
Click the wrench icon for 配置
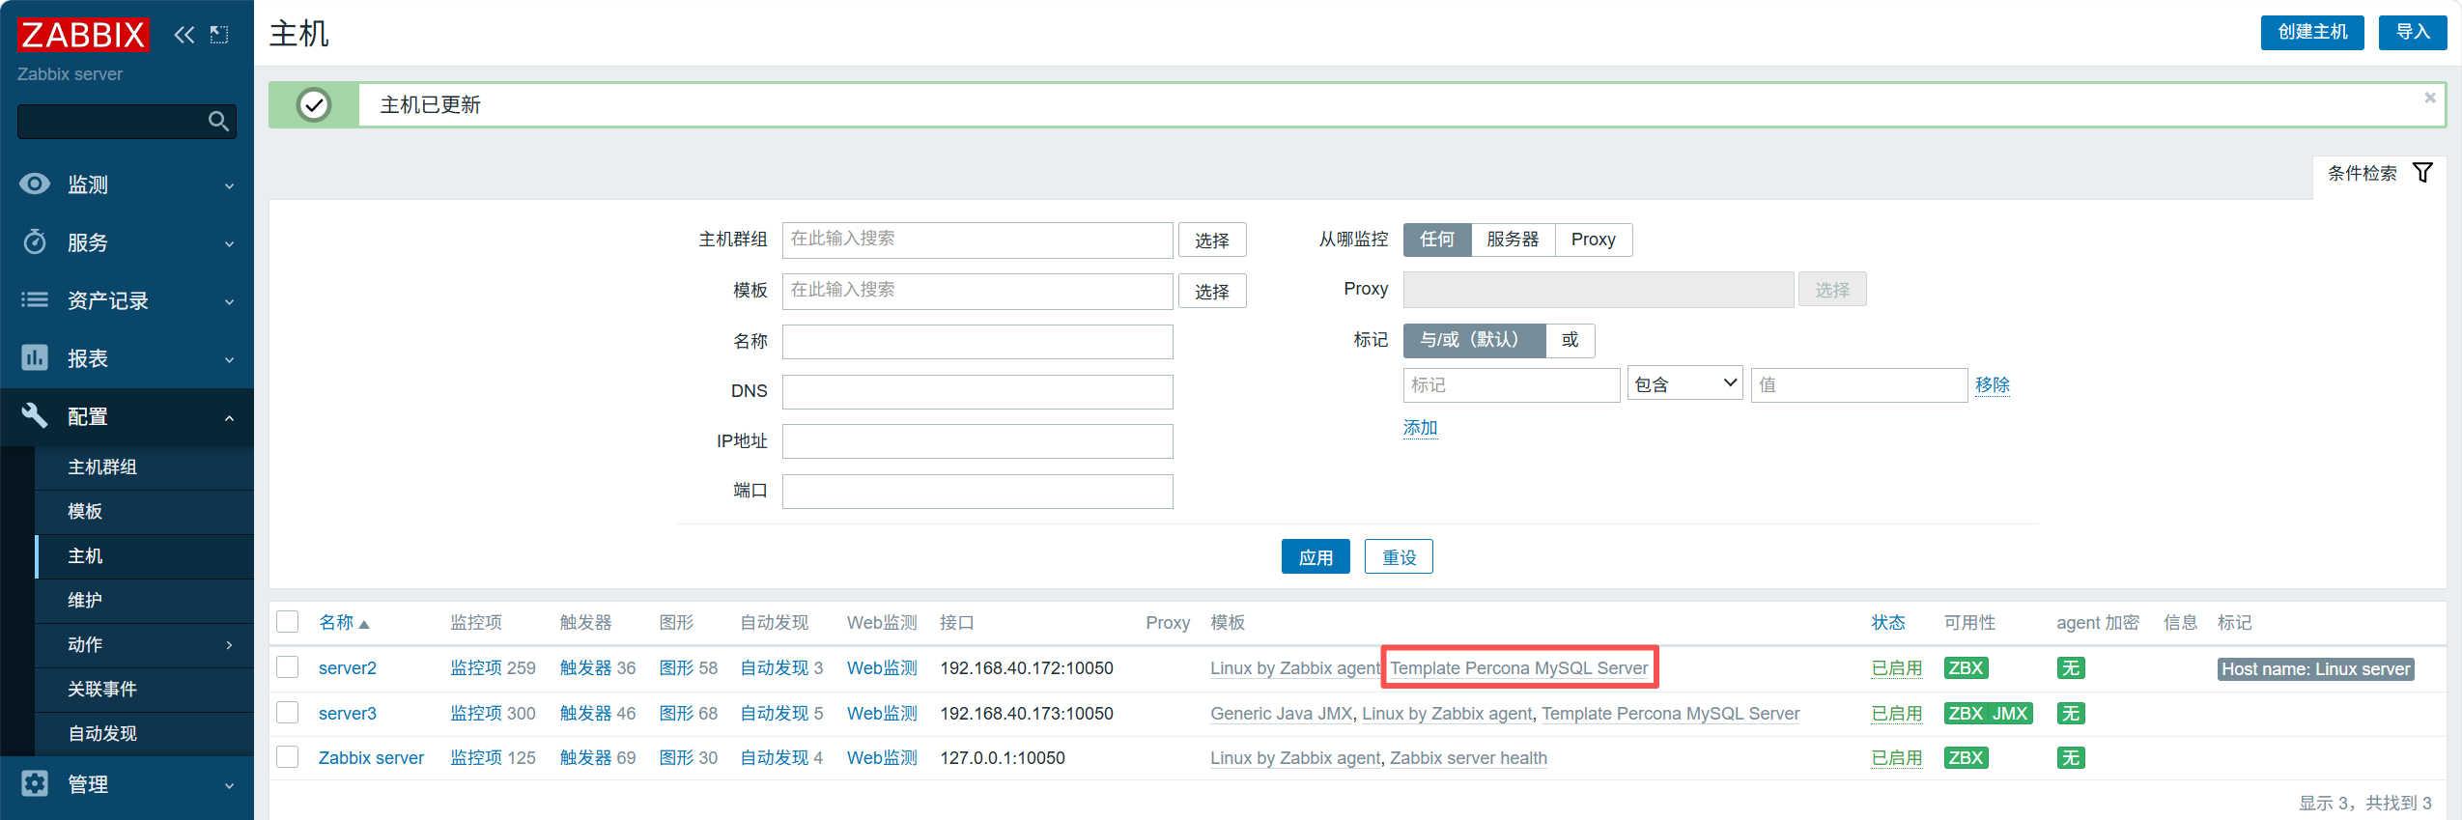click(x=35, y=415)
